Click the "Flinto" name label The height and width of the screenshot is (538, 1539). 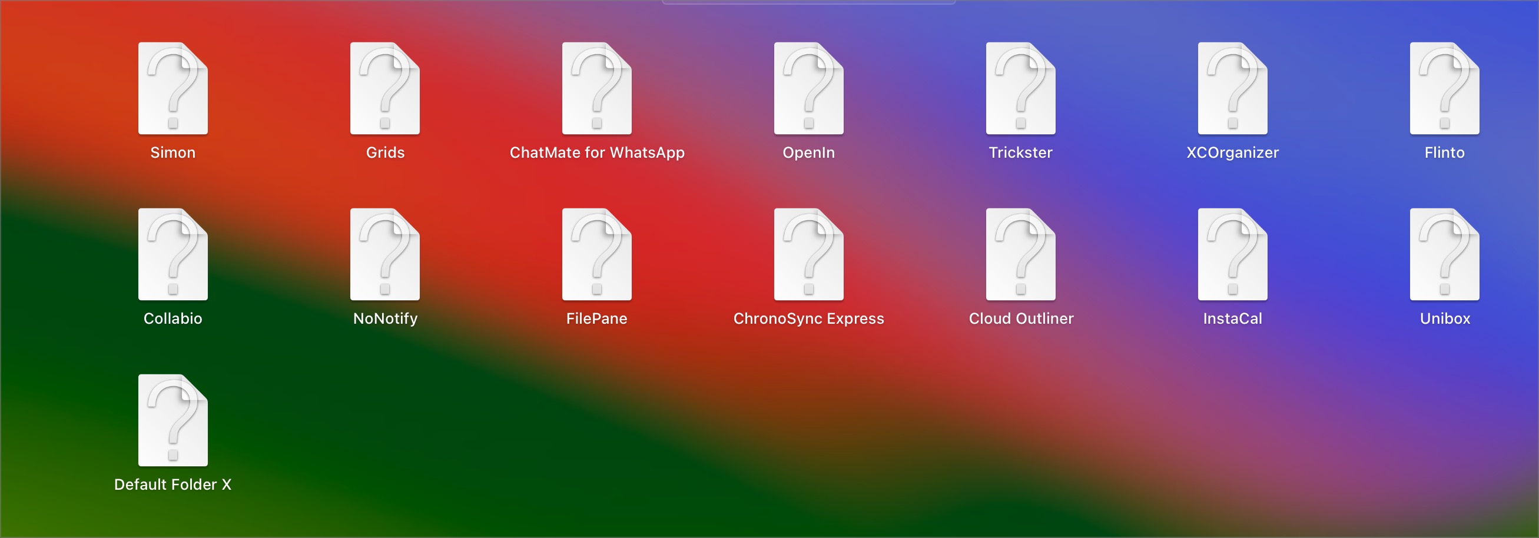tap(1445, 153)
